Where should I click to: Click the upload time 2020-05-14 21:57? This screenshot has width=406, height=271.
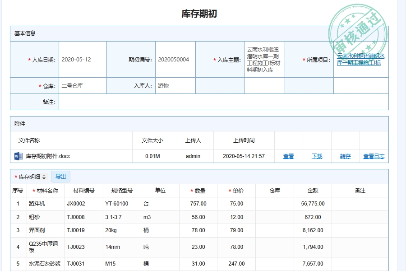tap(244, 156)
